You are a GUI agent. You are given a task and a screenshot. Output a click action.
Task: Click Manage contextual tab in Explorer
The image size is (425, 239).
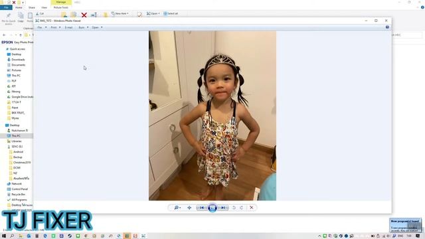tap(61, 2)
